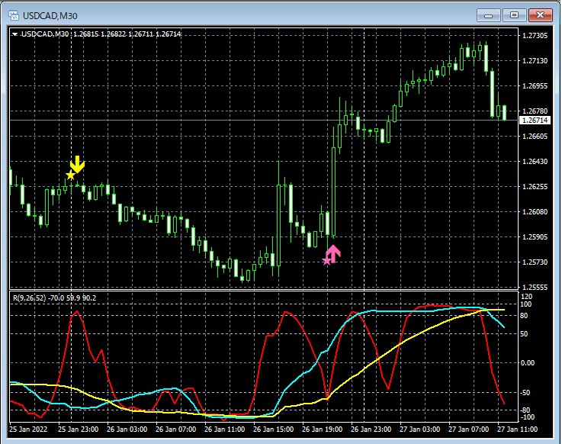Select the current price label 1.26714
The image size is (562, 444).
[x=535, y=120]
